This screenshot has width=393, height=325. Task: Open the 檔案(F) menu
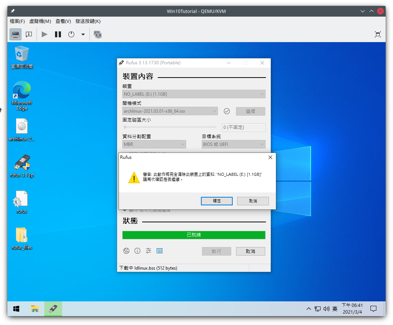(x=17, y=21)
